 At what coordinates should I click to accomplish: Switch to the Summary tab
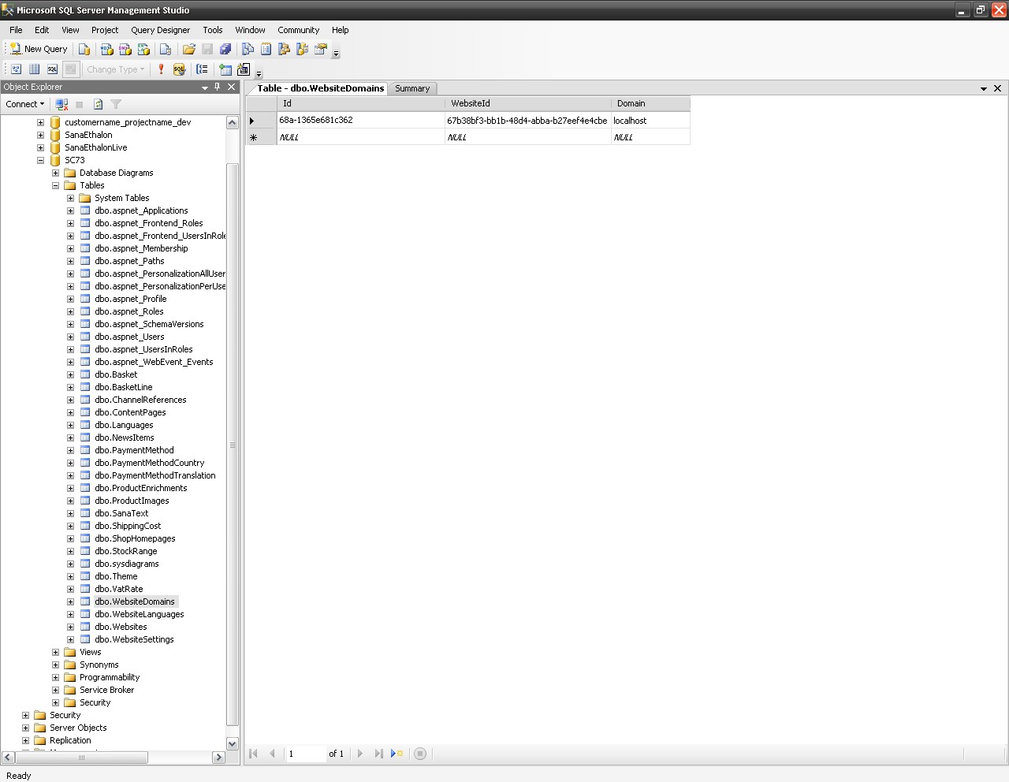tap(412, 88)
